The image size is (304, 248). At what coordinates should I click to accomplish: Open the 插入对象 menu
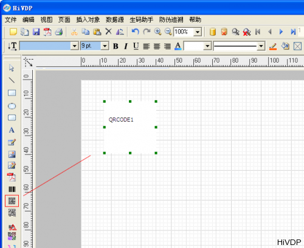(x=88, y=19)
